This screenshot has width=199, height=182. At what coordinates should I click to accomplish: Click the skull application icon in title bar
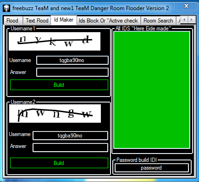click(x=6, y=8)
